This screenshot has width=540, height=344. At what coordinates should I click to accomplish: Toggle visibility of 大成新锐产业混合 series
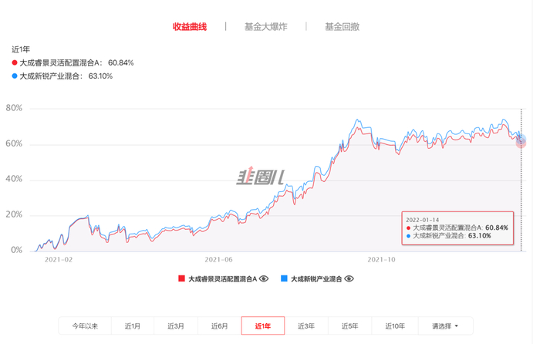[x=349, y=278]
